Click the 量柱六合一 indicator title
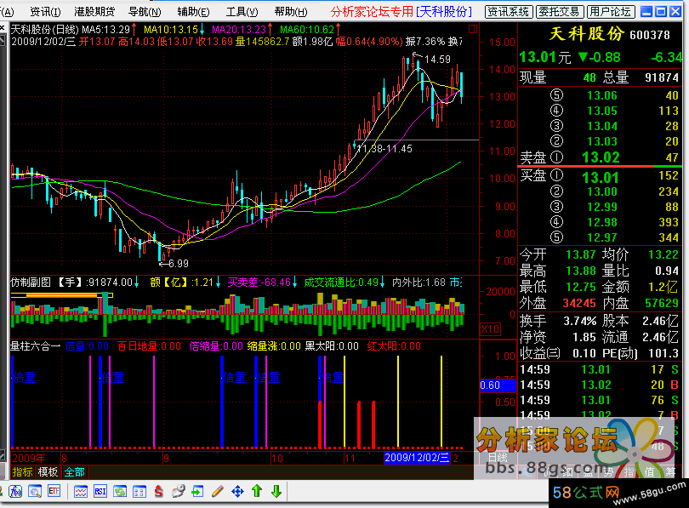 (x=35, y=345)
